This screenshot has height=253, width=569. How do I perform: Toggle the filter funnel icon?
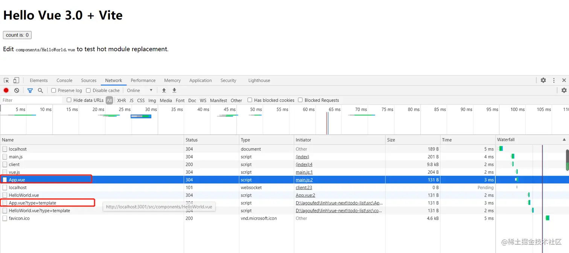[30, 90]
